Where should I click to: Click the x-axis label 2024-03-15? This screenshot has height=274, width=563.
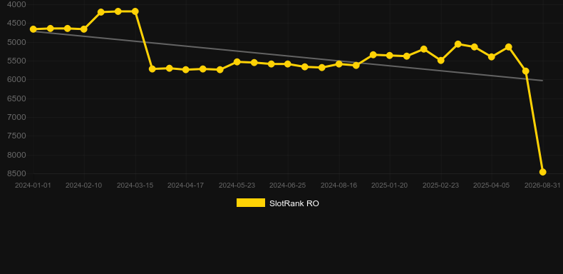pos(135,186)
